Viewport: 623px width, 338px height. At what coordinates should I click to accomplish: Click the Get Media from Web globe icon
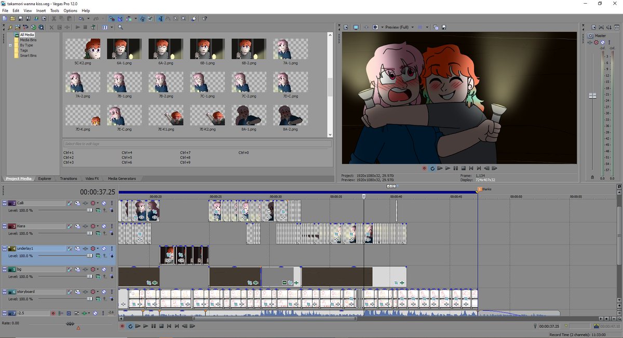coord(33,27)
